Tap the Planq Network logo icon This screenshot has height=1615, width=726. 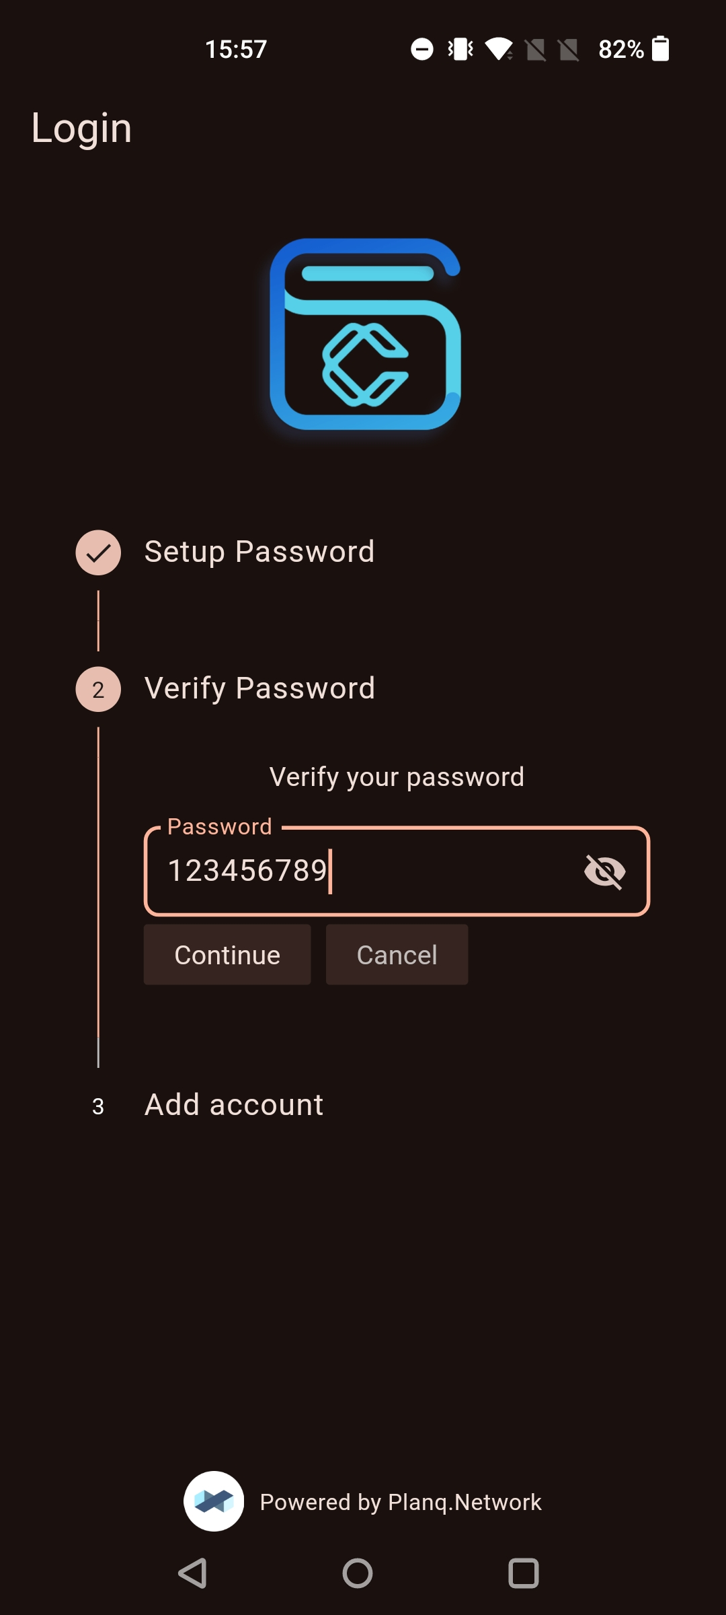[x=214, y=1501]
